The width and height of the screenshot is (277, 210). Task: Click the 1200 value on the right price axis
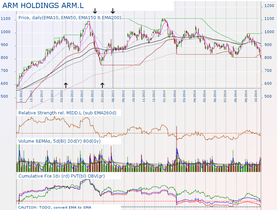tap(269, 6)
